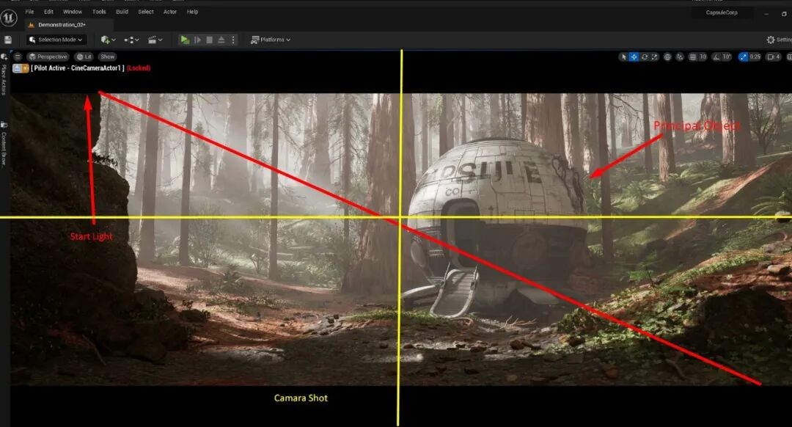Click the Skip Frame playback button
The height and width of the screenshot is (427, 792).
click(197, 40)
